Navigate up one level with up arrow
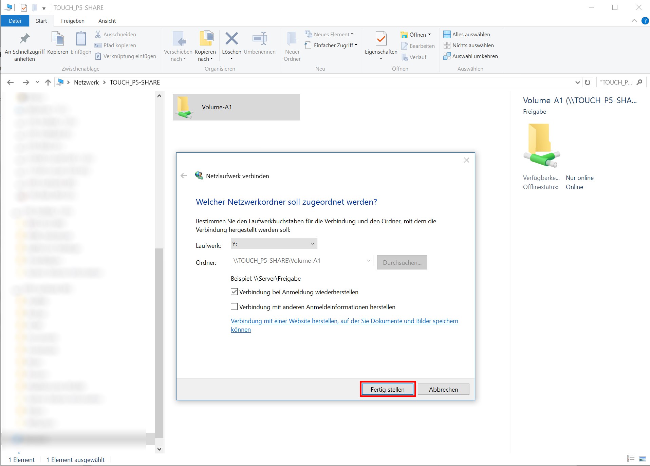 click(x=48, y=82)
